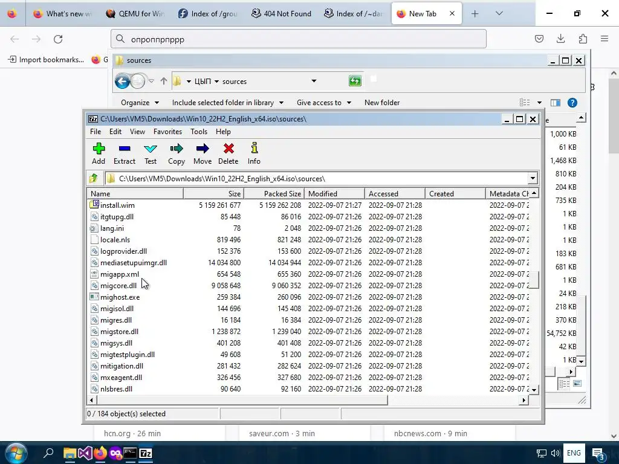The width and height of the screenshot is (619, 464).
Task: Toggle the Explorer preview pane icon
Action: (x=556, y=103)
